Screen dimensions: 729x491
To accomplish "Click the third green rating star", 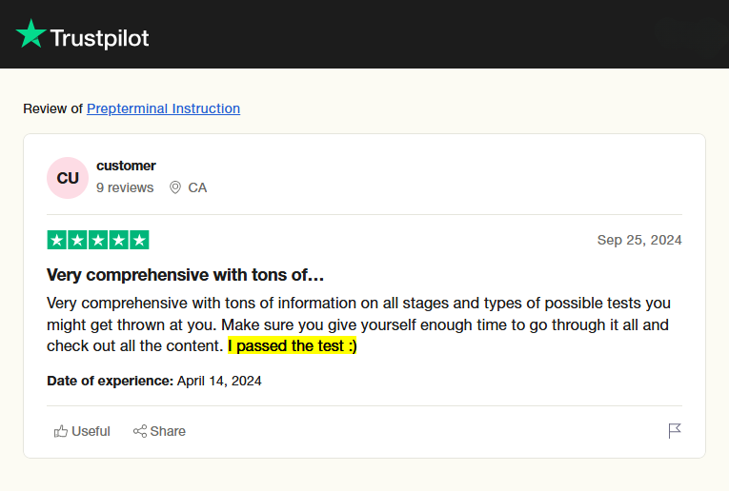I will pyautogui.click(x=98, y=240).
